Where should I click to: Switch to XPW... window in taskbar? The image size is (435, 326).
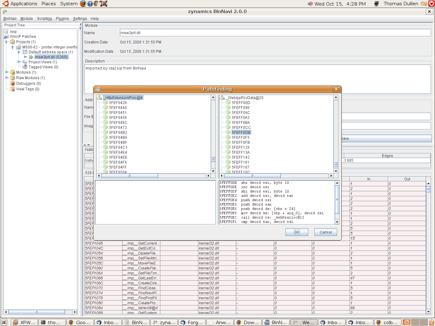pos(25,322)
